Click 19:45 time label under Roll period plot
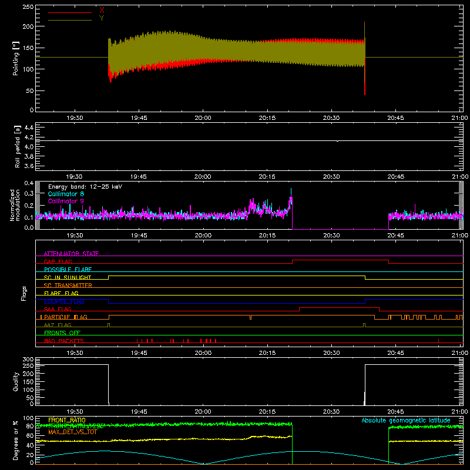This screenshot has height=470, width=470. tap(139, 177)
